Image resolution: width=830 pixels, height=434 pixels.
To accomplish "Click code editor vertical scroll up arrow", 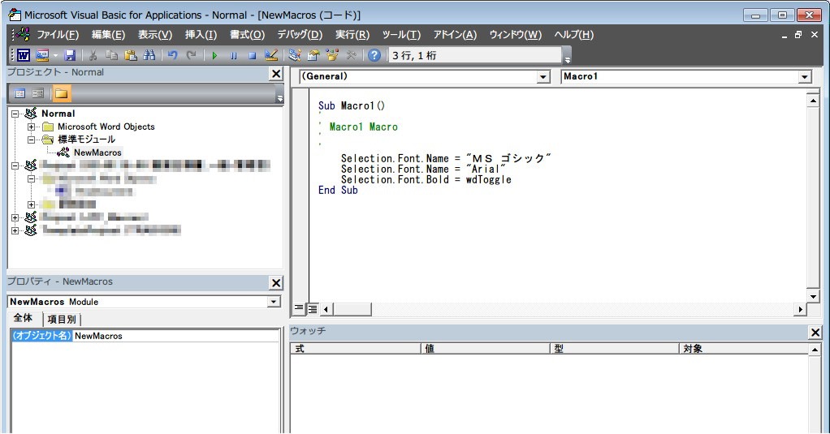I will [813, 101].
